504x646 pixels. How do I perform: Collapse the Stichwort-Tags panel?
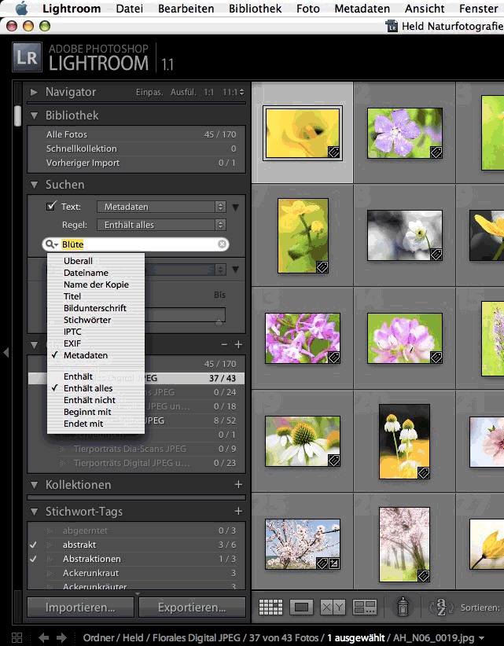(x=35, y=512)
